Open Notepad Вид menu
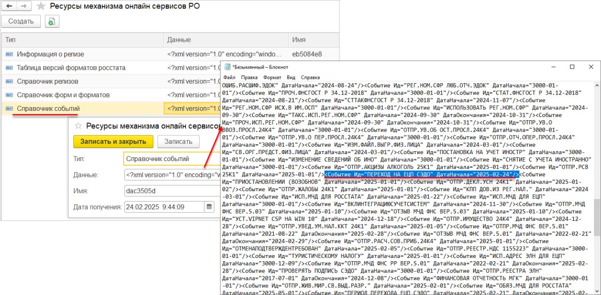Screen dimensions: 601x295 [x=291, y=77]
